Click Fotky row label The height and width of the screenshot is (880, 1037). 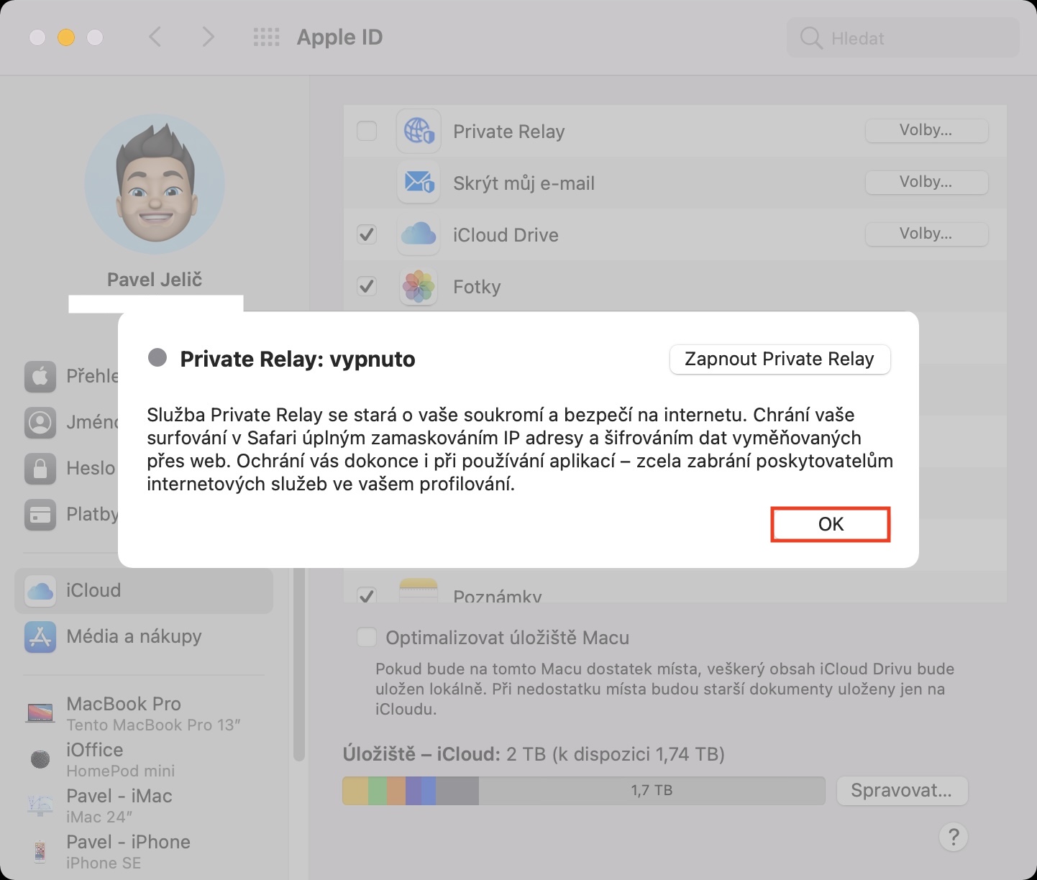477,287
